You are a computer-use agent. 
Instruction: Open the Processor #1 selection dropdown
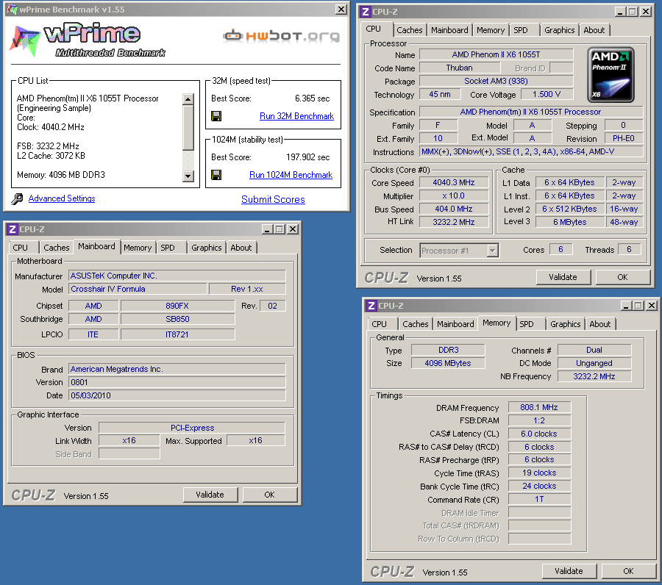pos(492,251)
